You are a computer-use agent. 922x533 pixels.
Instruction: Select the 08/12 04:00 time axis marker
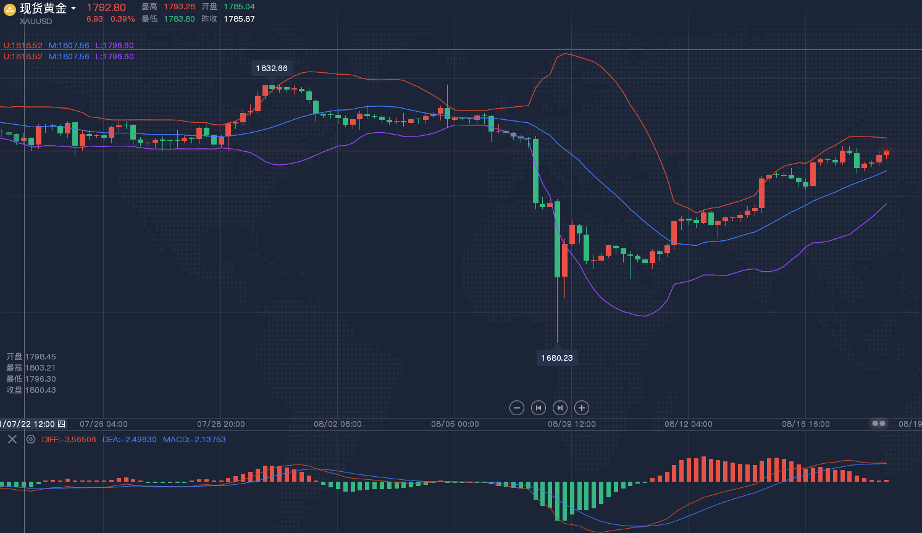(x=688, y=424)
